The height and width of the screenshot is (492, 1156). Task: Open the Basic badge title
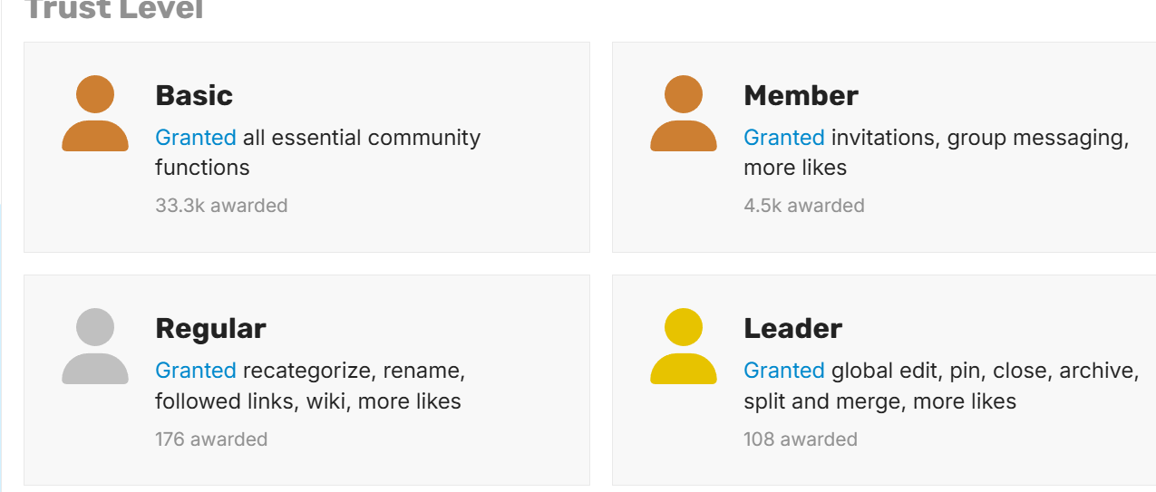pos(194,95)
